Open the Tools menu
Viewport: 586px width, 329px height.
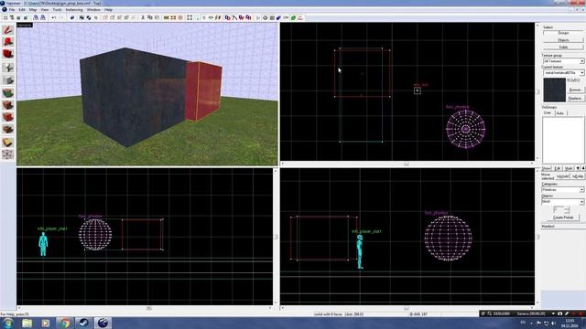[57, 10]
